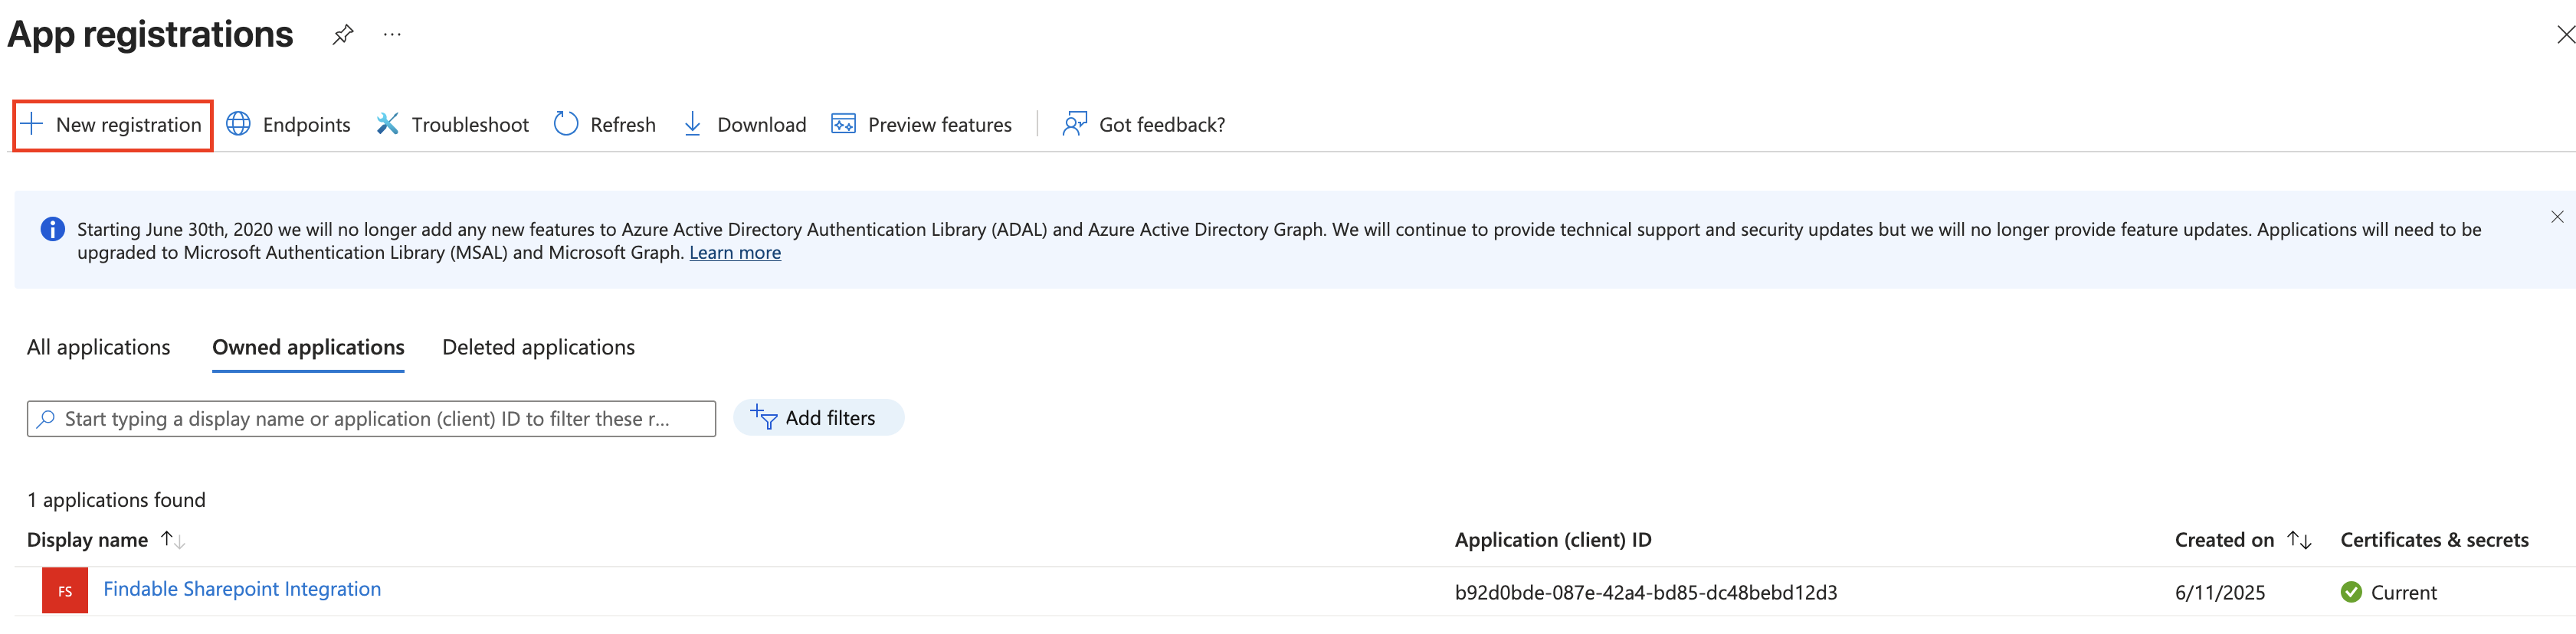Open the Endpoints toolbar item
This screenshot has width=2576, height=634.
(x=288, y=125)
